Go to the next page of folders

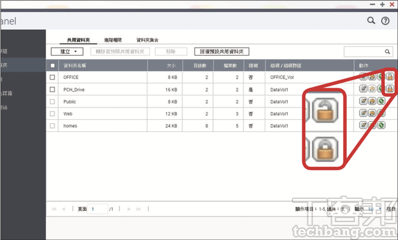point(129,209)
